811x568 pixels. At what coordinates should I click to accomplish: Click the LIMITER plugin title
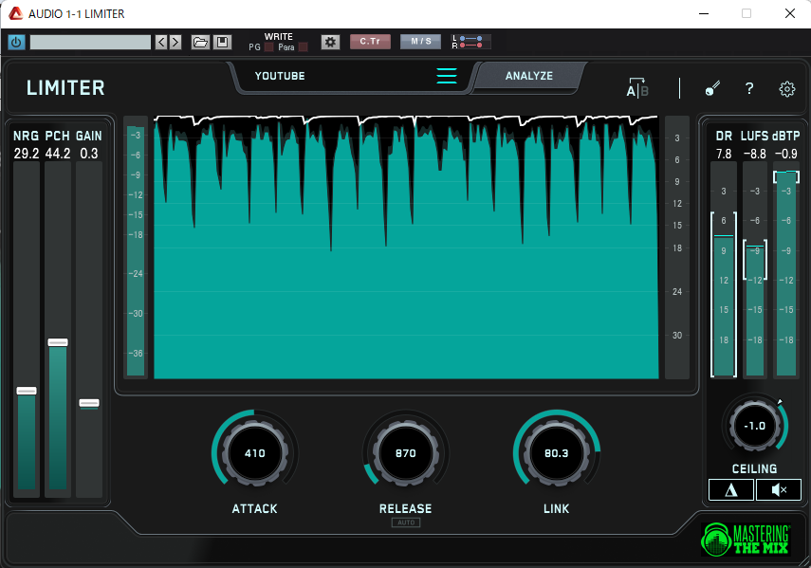[65, 88]
